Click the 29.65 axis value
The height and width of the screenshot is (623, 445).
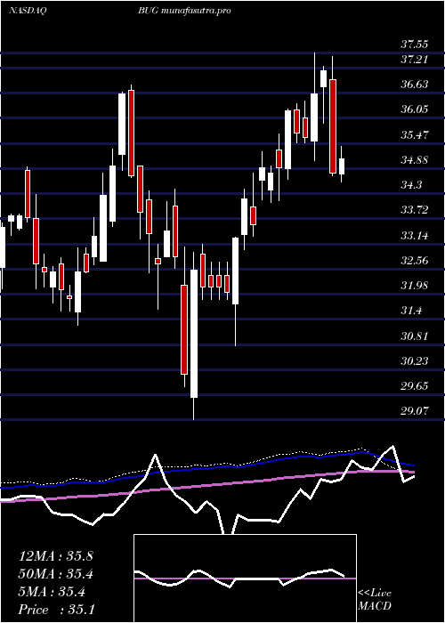415,385
